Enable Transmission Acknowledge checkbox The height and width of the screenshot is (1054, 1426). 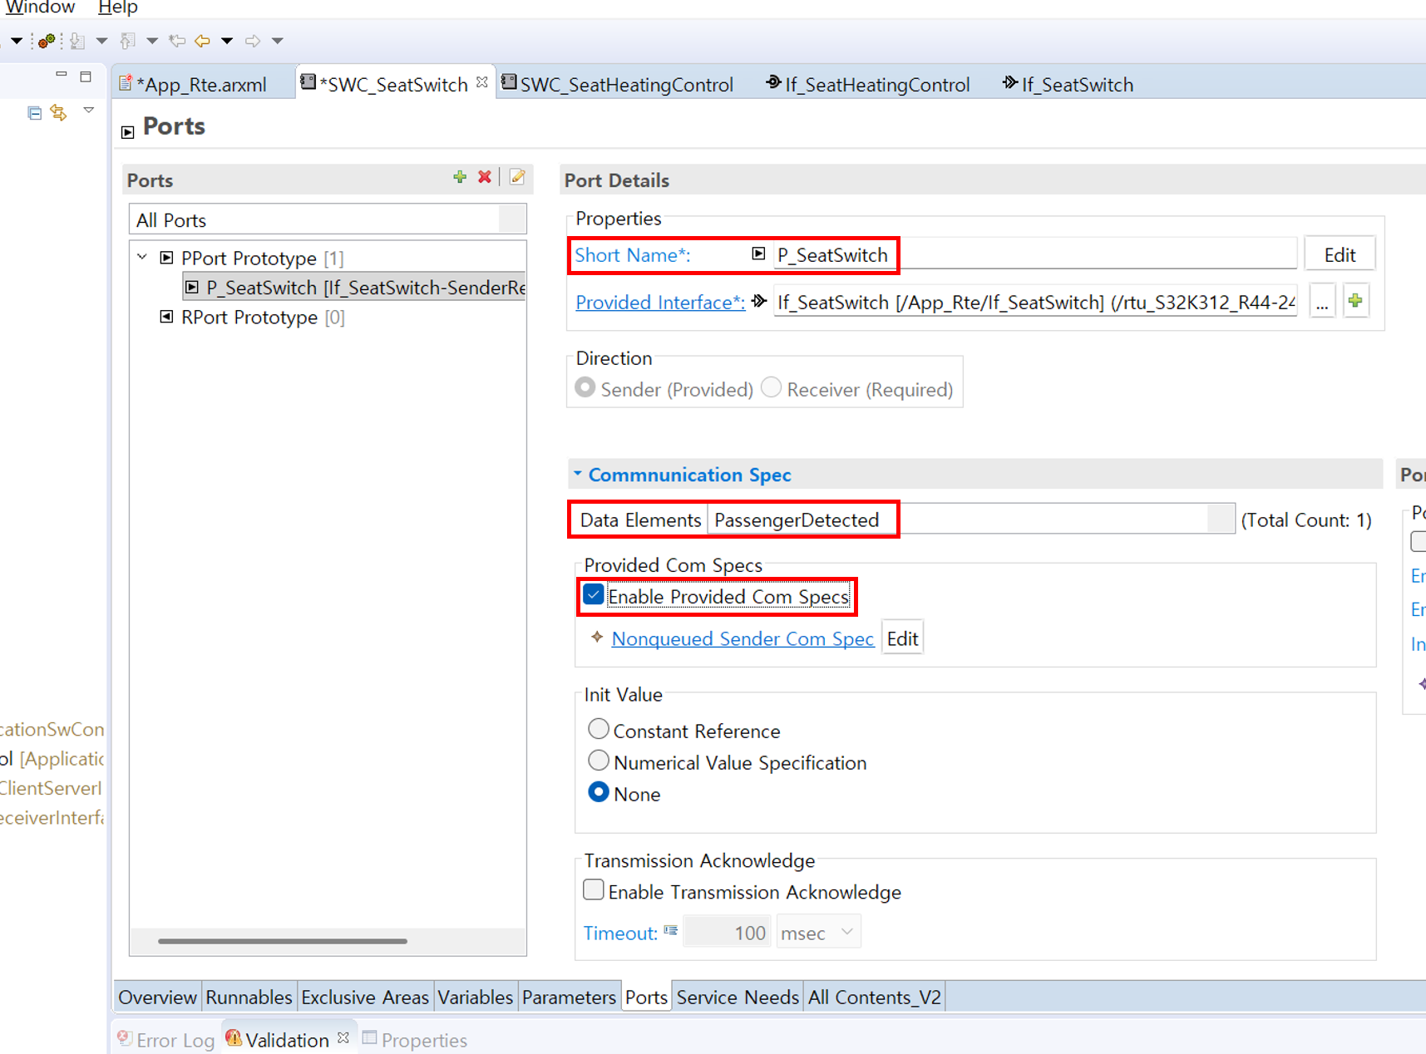(x=594, y=890)
